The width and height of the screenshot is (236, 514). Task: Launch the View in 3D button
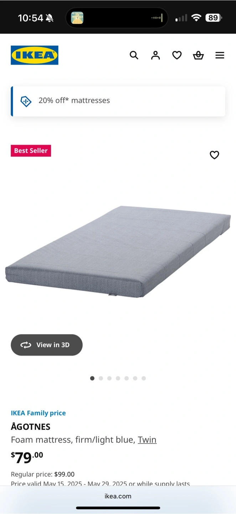pos(47,345)
